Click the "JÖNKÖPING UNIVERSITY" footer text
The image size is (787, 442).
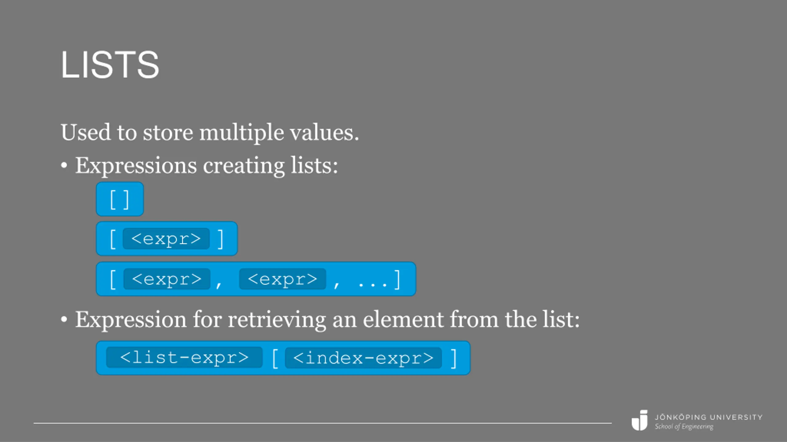708,417
